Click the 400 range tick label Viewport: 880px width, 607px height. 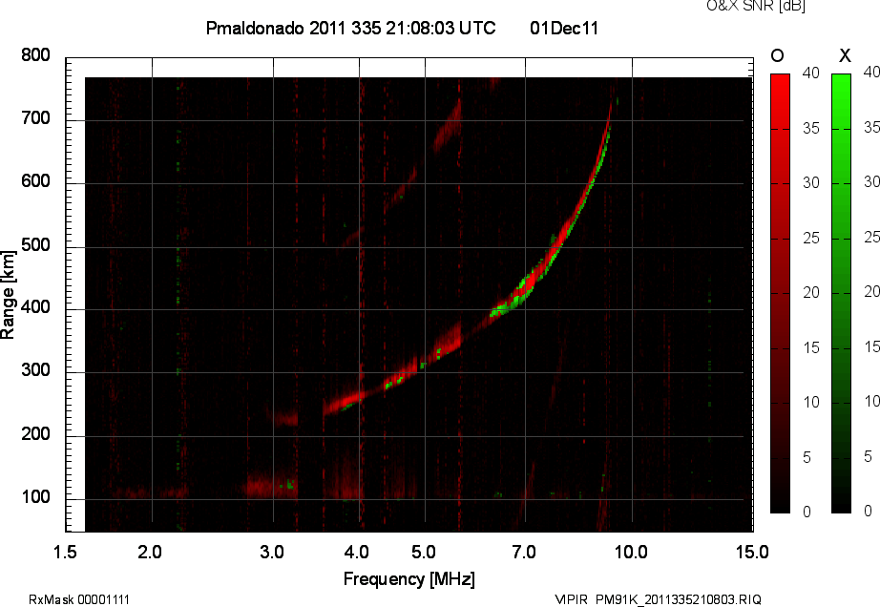pyautogui.click(x=35, y=307)
